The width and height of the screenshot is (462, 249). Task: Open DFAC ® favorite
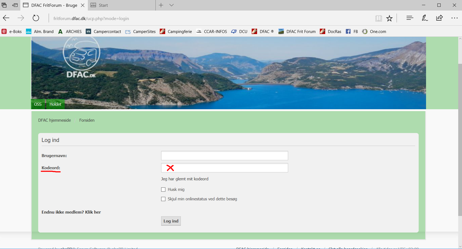262,32
